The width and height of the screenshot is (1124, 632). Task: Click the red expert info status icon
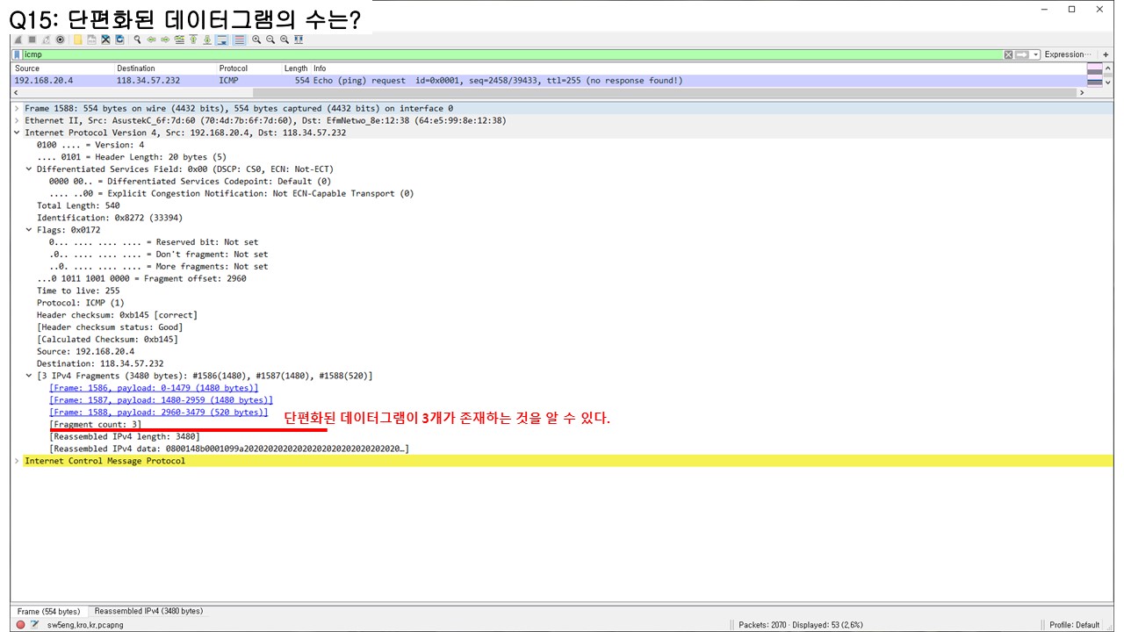pos(20,625)
